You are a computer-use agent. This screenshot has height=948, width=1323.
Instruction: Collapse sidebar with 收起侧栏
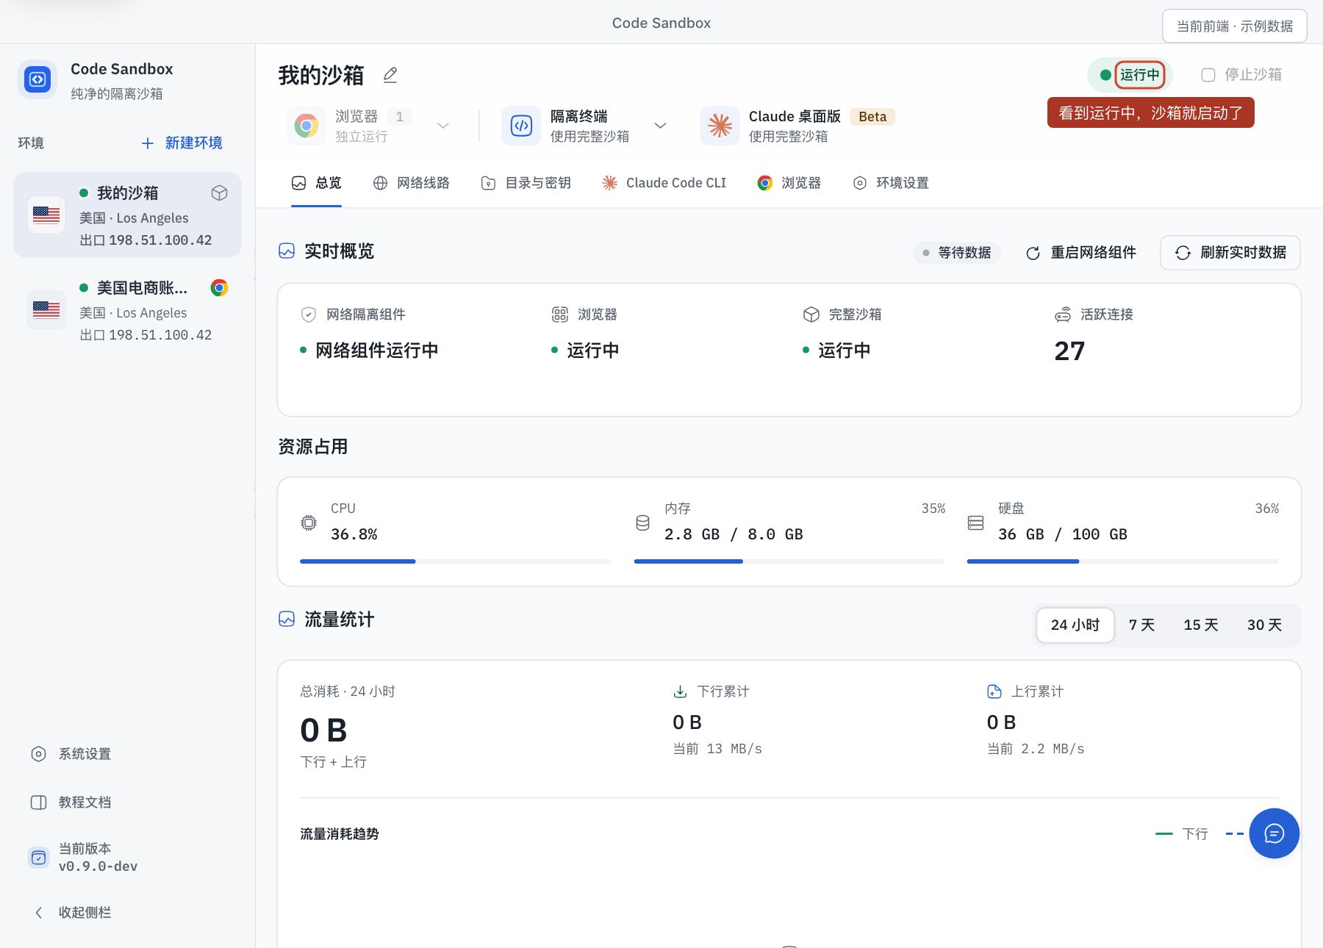pos(71,913)
